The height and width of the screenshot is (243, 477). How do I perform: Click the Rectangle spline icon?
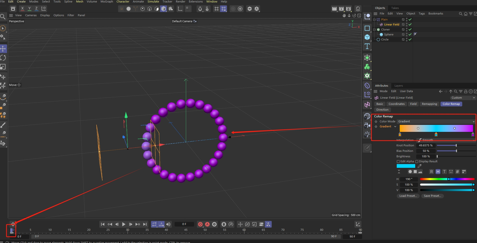[367, 28]
